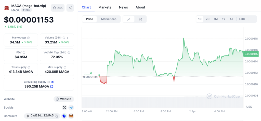Open the About tab

pyautogui.click(x=140, y=7)
